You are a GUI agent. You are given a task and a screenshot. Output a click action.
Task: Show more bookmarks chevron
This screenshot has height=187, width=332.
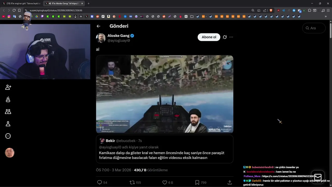326,16
